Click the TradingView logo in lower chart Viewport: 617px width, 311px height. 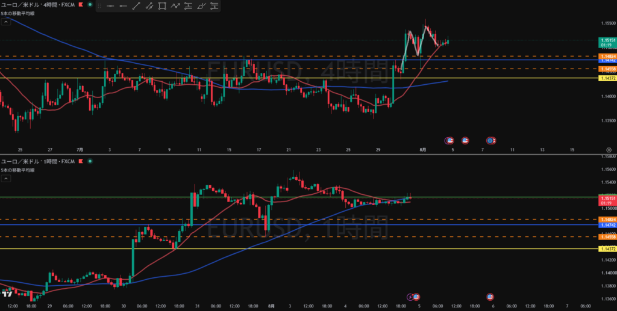pos(7,293)
